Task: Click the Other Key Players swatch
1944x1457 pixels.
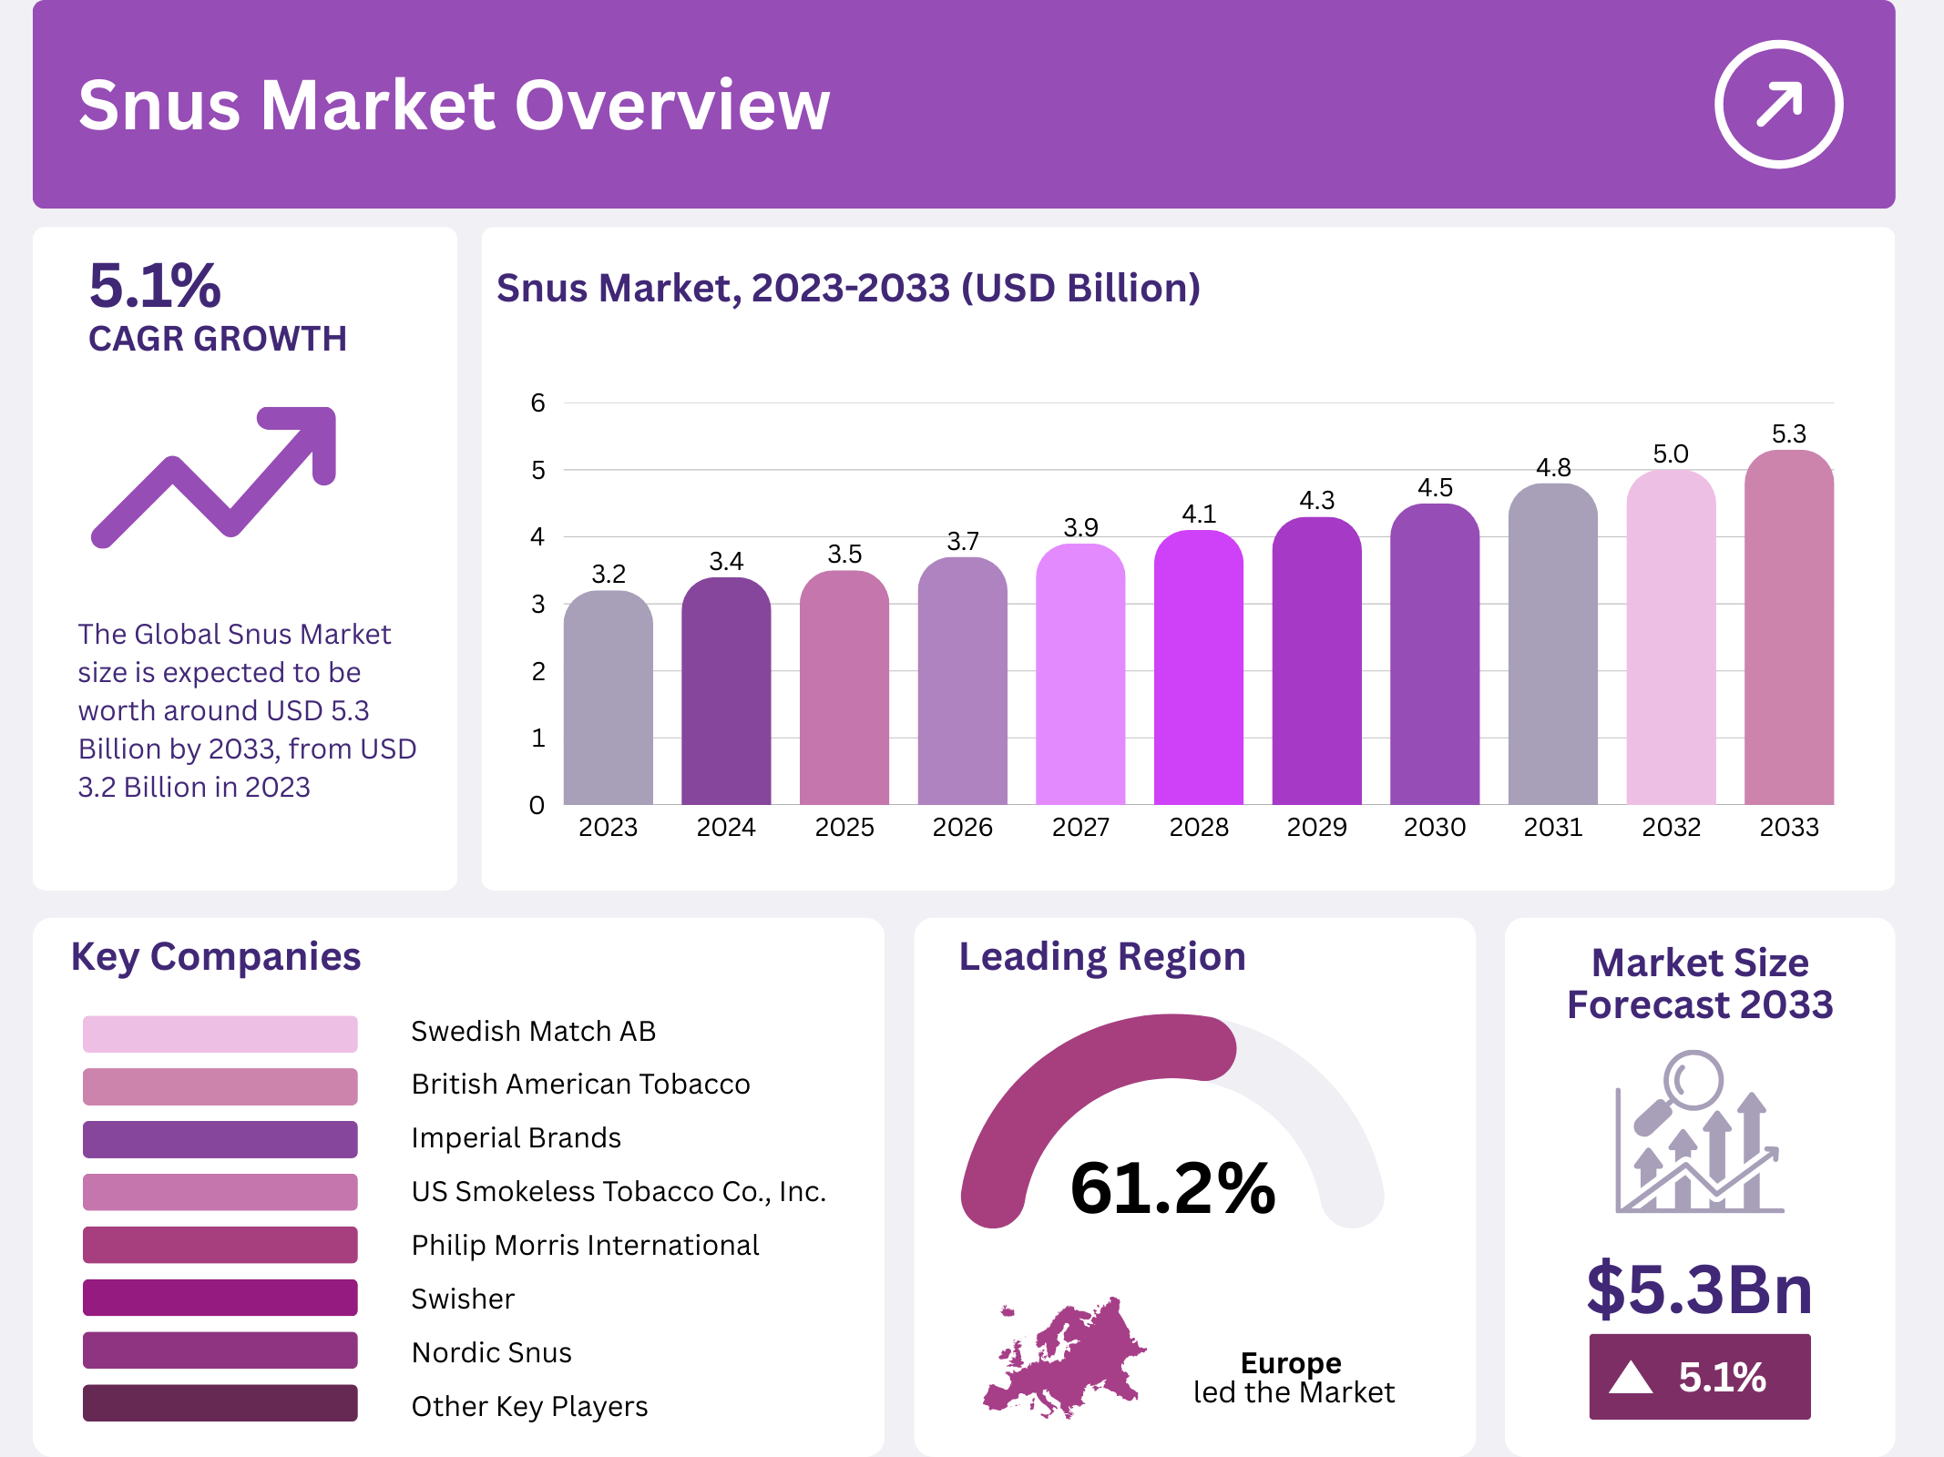Action: (220, 1403)
